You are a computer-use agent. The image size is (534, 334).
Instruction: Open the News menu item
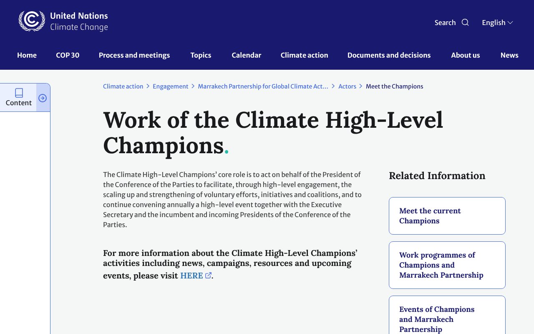coord(509,55)
